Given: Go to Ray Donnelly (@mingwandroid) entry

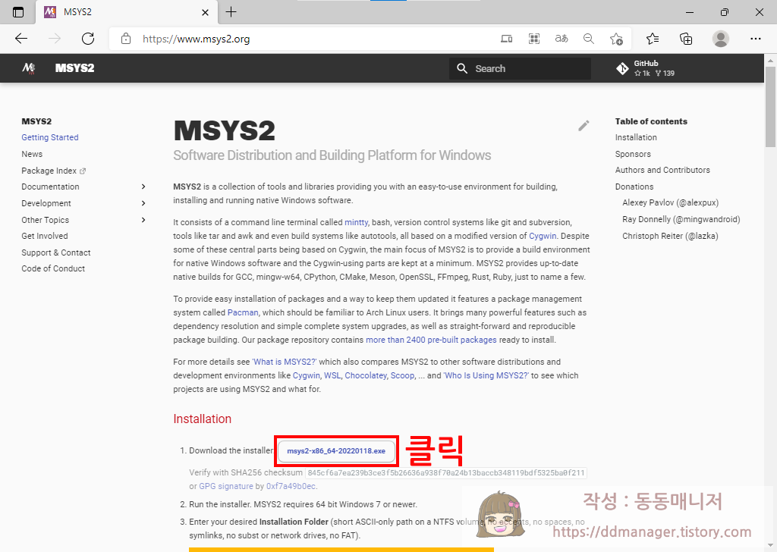Looking at the screenshot, I should click(681, 219).
